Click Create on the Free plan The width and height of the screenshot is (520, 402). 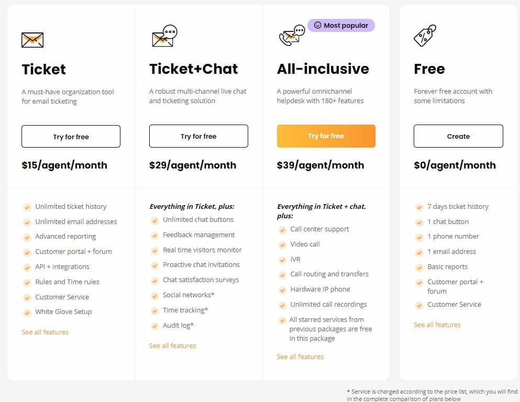click(458, 136)
